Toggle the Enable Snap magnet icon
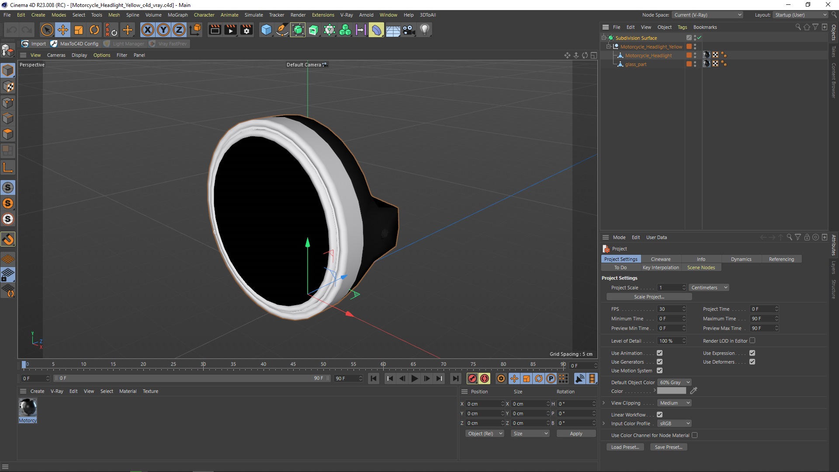839x472 pixels. coord(8,239)
